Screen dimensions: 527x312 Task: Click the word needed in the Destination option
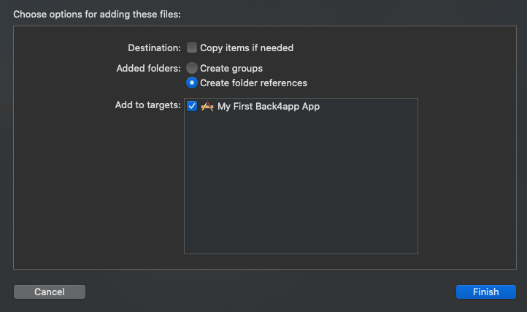coord(277,47)
